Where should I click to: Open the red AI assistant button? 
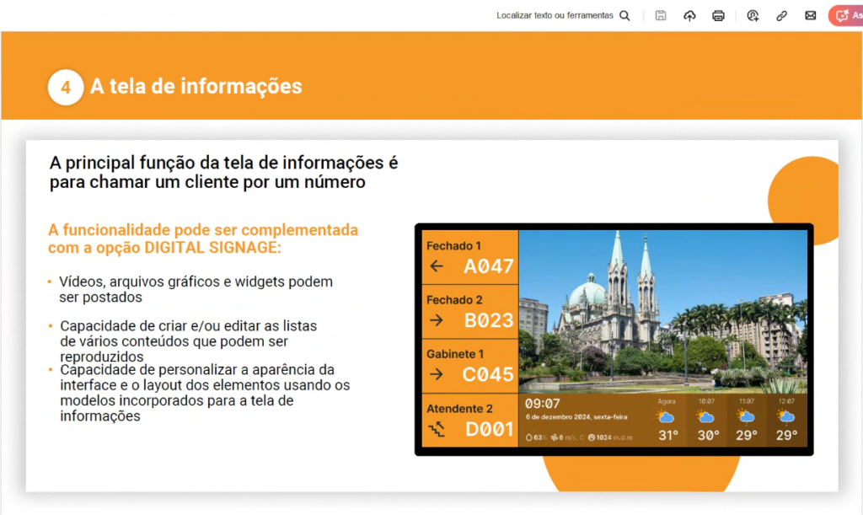(x=846, y=16)
